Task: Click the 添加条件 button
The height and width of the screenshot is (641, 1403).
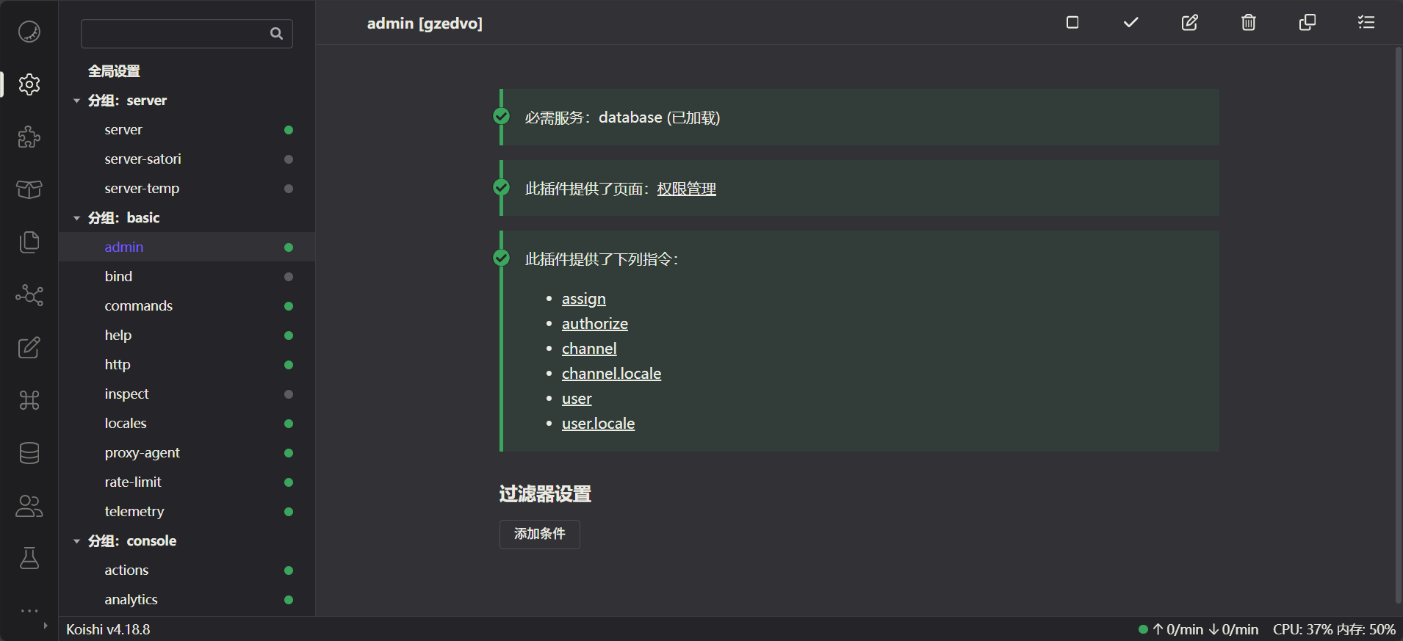Action: [x=539, y=534]
